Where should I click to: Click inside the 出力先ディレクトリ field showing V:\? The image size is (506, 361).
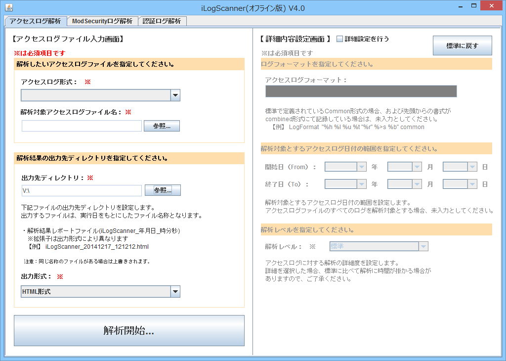[x=81, y=190]
